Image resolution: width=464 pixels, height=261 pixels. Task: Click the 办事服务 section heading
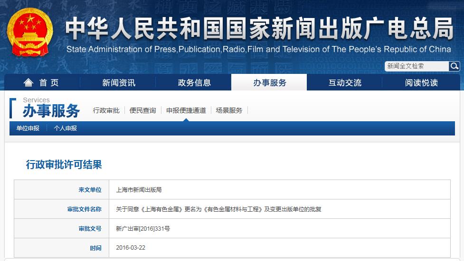(51, 111)
